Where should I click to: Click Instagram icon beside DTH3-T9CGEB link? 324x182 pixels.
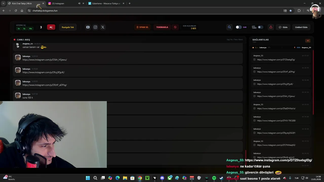click(x=255, y=121)
